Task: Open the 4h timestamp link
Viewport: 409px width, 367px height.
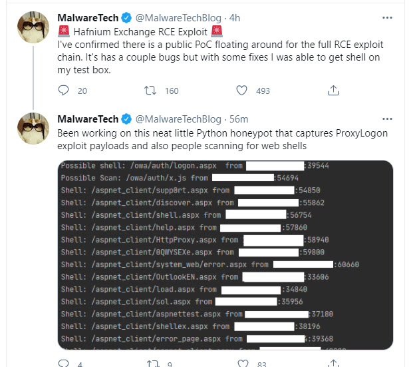Action: click(x=235, y=18)
